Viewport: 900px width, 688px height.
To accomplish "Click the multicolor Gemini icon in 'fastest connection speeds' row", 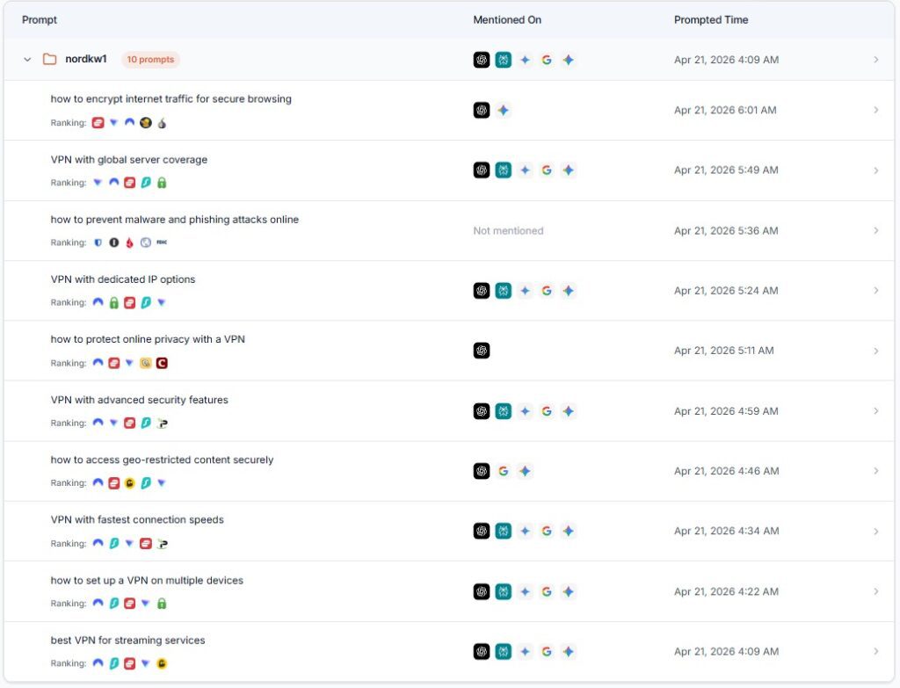I will pyautogui.click(x=569, y=531).
